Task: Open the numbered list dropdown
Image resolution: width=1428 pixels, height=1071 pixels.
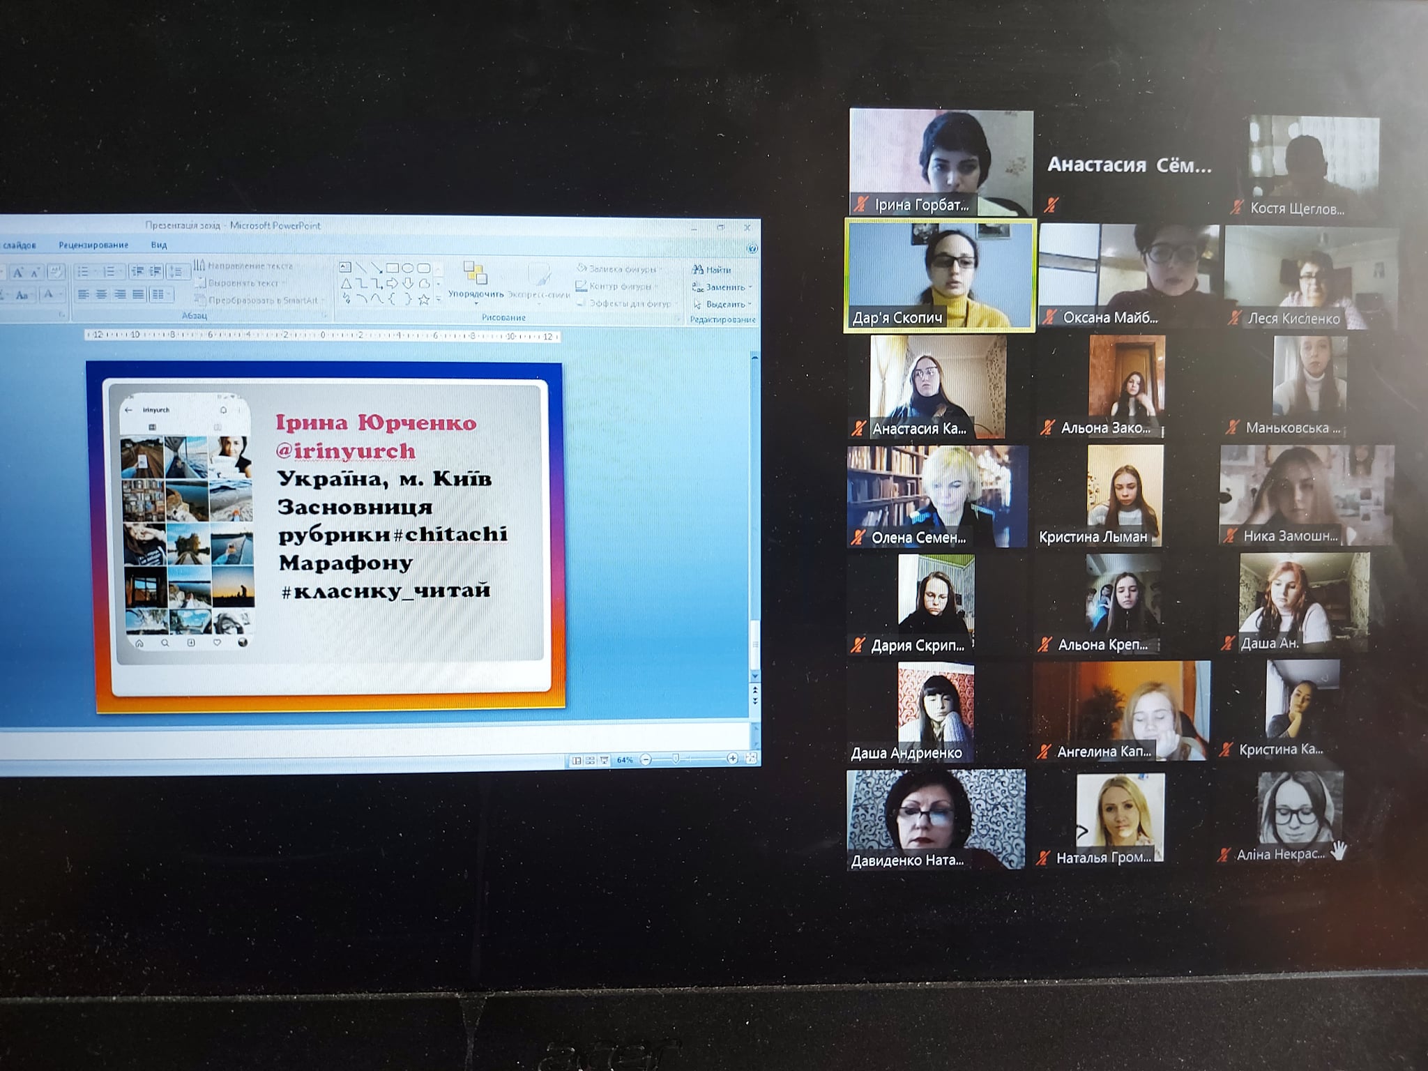Action: pyautogui.click(x=121, y=271)
